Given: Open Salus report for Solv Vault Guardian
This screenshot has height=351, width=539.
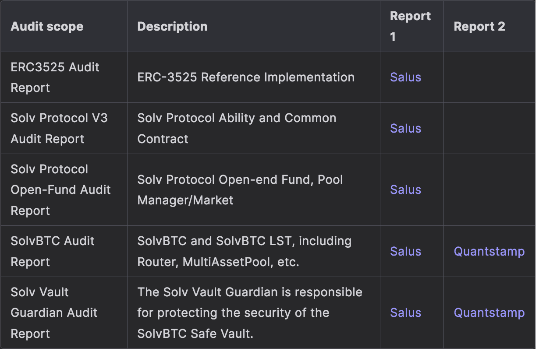Looking at the screenshot, I should [405, 312].
